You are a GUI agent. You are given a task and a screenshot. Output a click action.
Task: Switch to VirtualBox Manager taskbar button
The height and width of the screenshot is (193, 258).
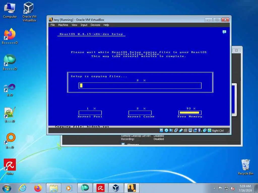pyautogui.click(x=116, y=188)
